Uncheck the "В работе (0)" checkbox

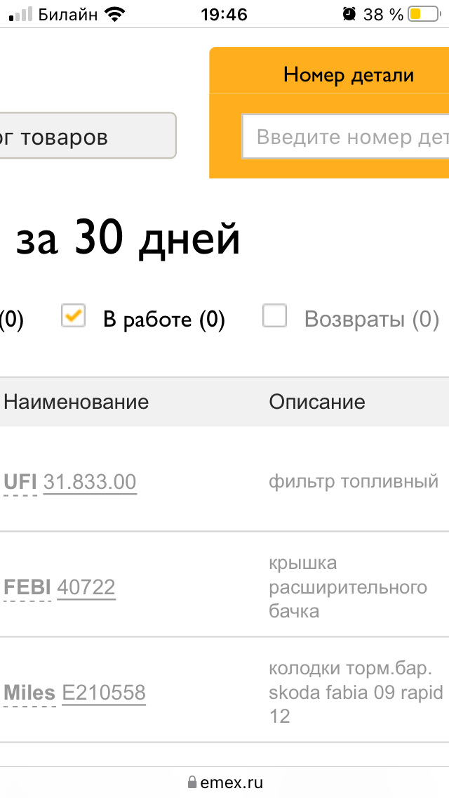73,315
